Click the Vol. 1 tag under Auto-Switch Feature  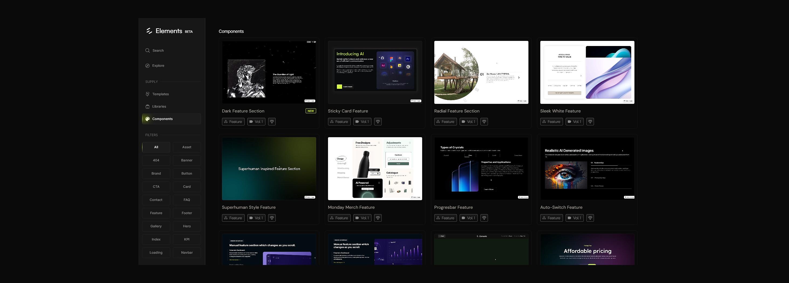tap(574, 218)
